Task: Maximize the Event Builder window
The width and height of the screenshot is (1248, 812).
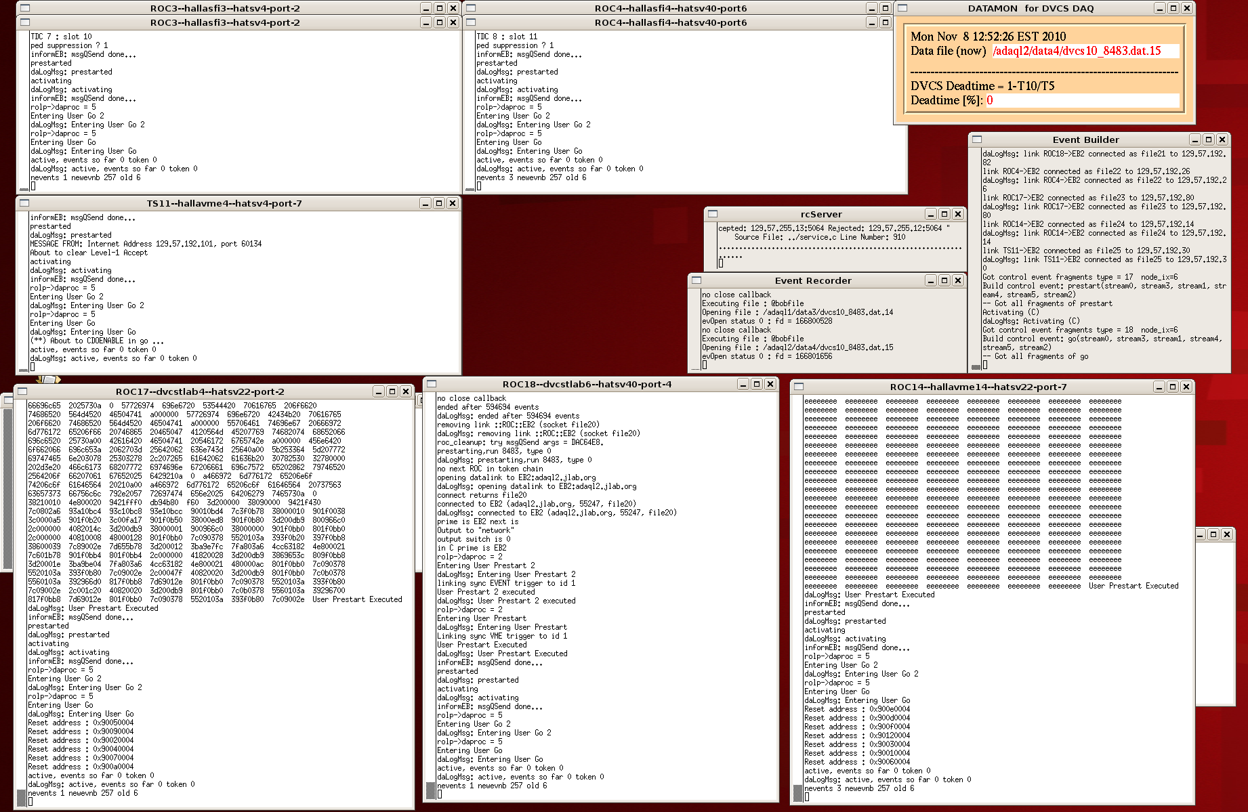Action: tap(1209, 140)
